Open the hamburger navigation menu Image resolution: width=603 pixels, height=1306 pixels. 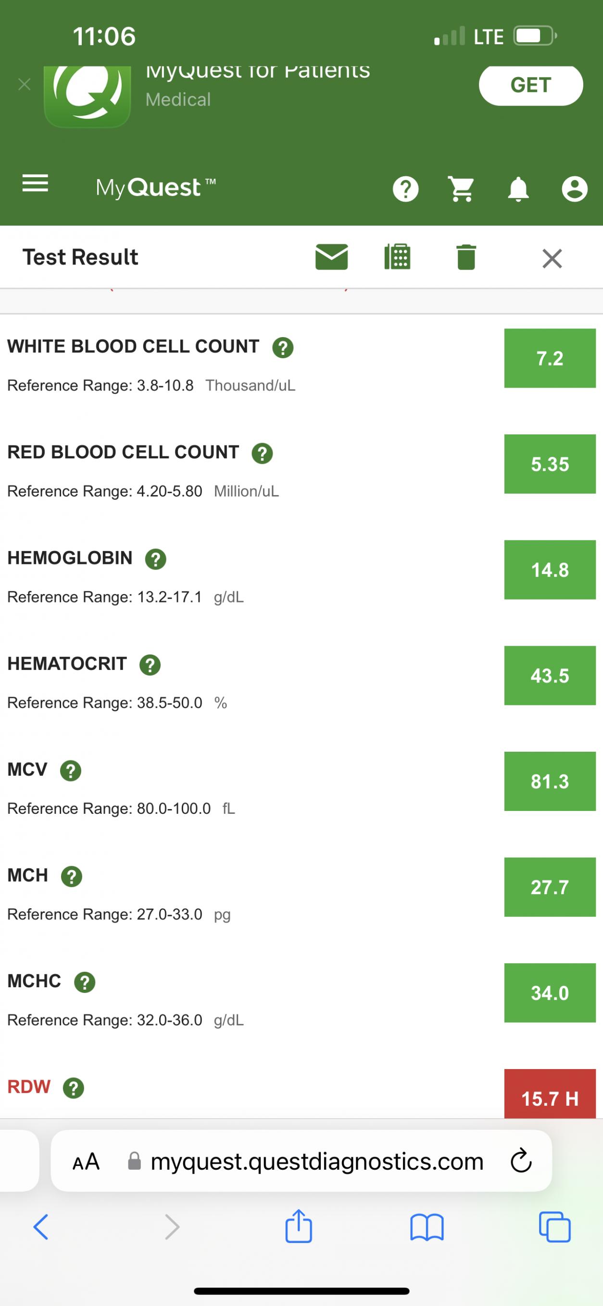pyautogui.click(x=35, y=183)
